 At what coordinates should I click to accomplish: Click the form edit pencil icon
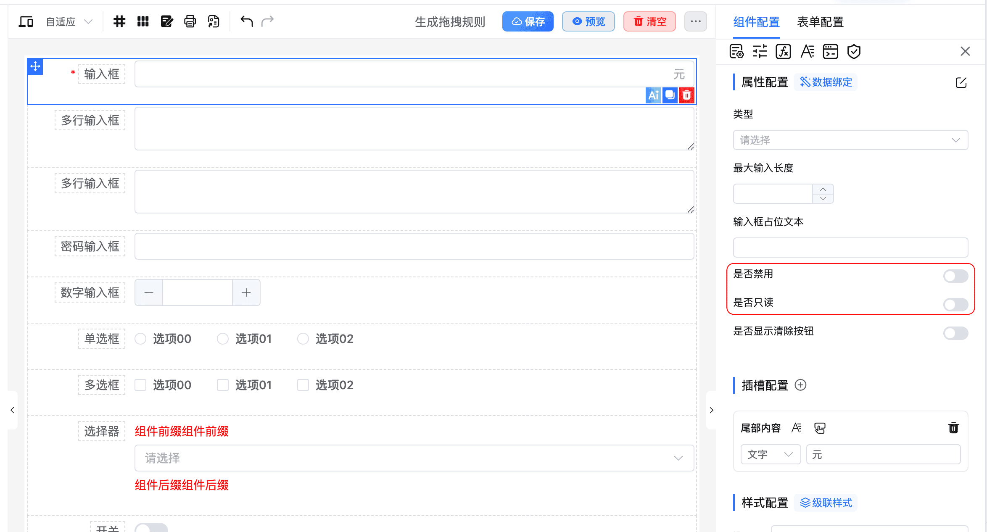click(166, 21)
